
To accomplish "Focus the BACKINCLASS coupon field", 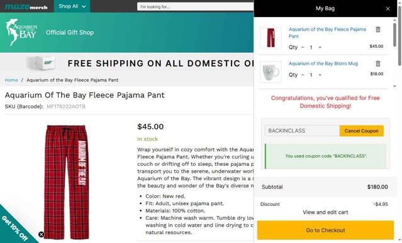I will (x=302, y=131).
